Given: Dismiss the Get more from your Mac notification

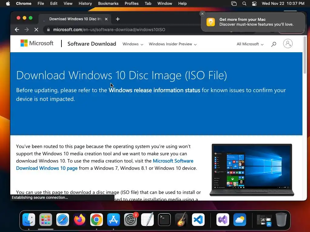Looking at the screenshot, I should (202, 14).
